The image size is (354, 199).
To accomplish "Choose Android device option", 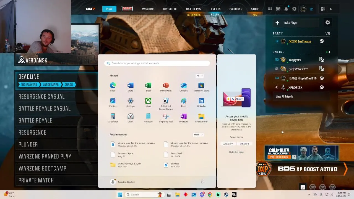I will 228,144.
